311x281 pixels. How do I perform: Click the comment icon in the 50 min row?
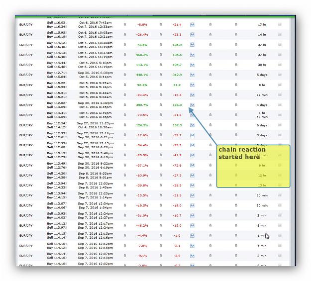(x=280, y=195)
